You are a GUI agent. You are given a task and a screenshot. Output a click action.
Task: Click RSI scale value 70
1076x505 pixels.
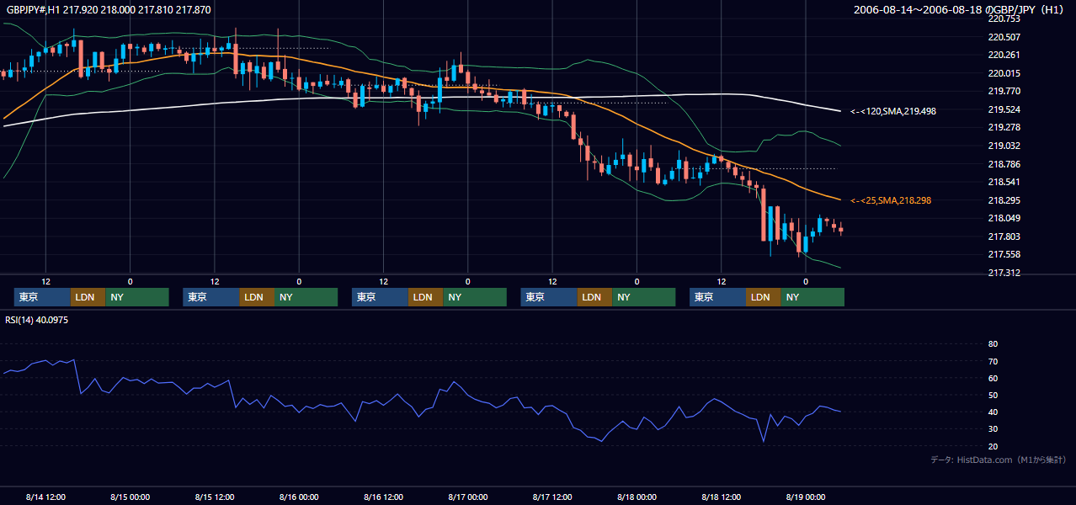[x=993, y=361]
